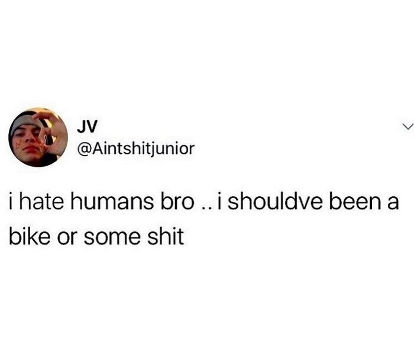Click the letter "J" in display name
Viewport: 414px width, 356px height.
[x=82, y=126]
